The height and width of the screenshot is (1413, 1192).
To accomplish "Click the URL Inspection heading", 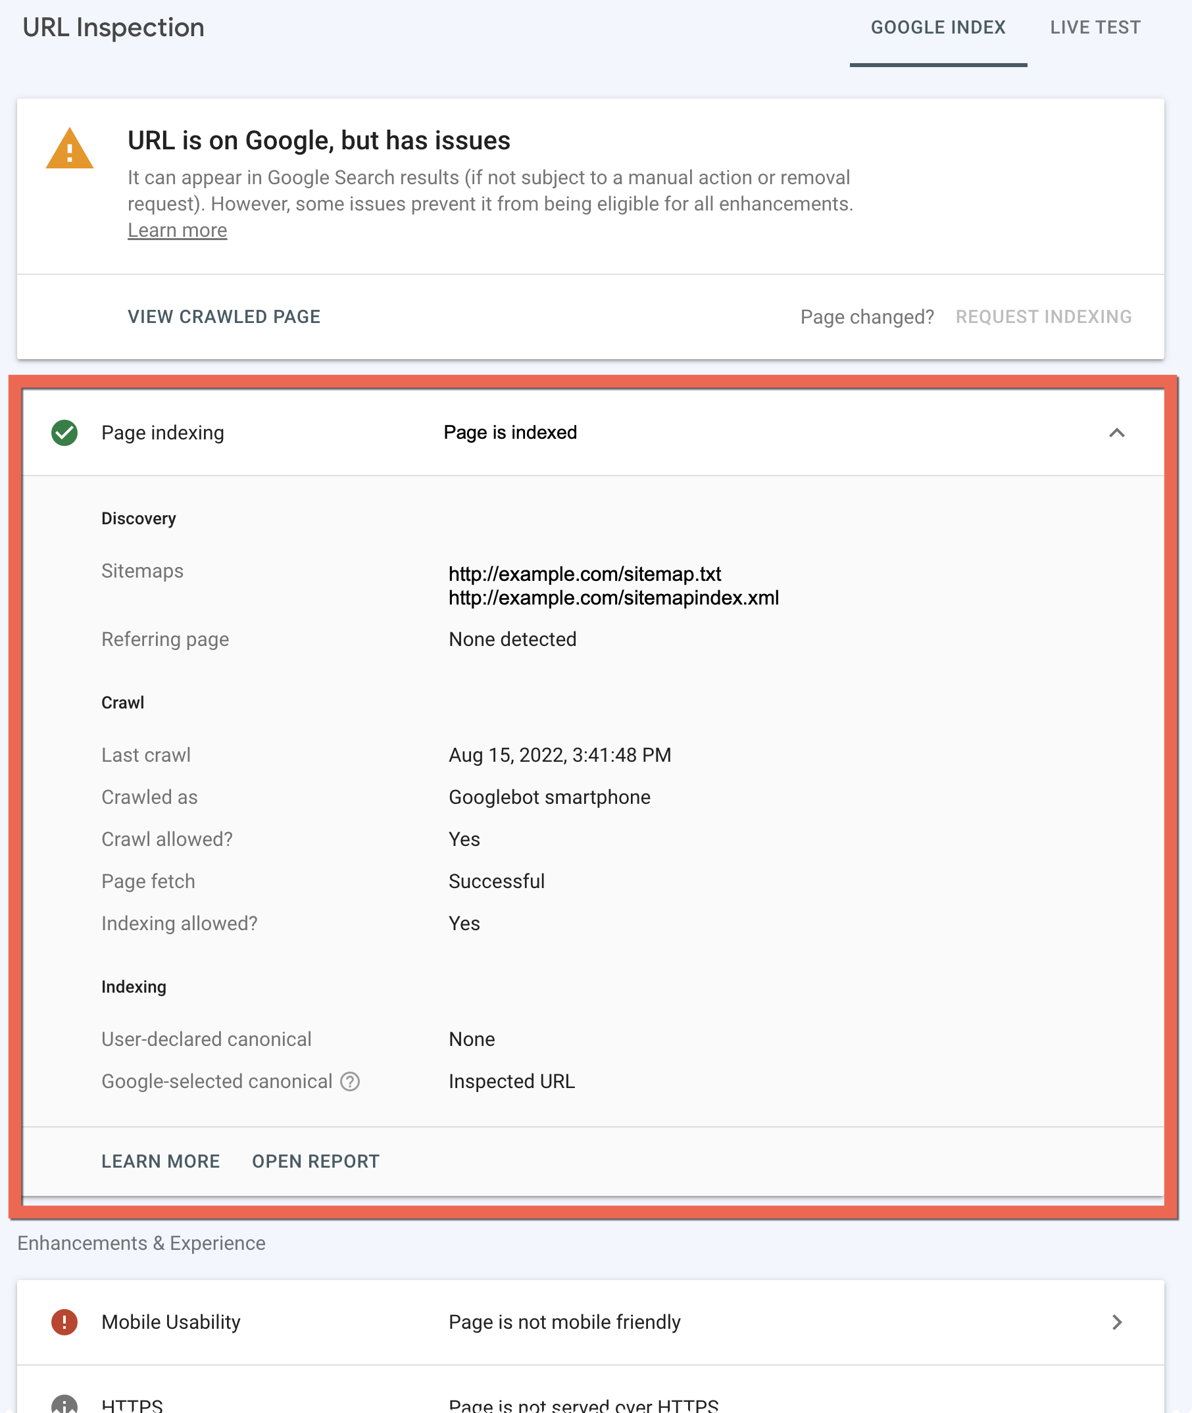I will coord(114,28).
